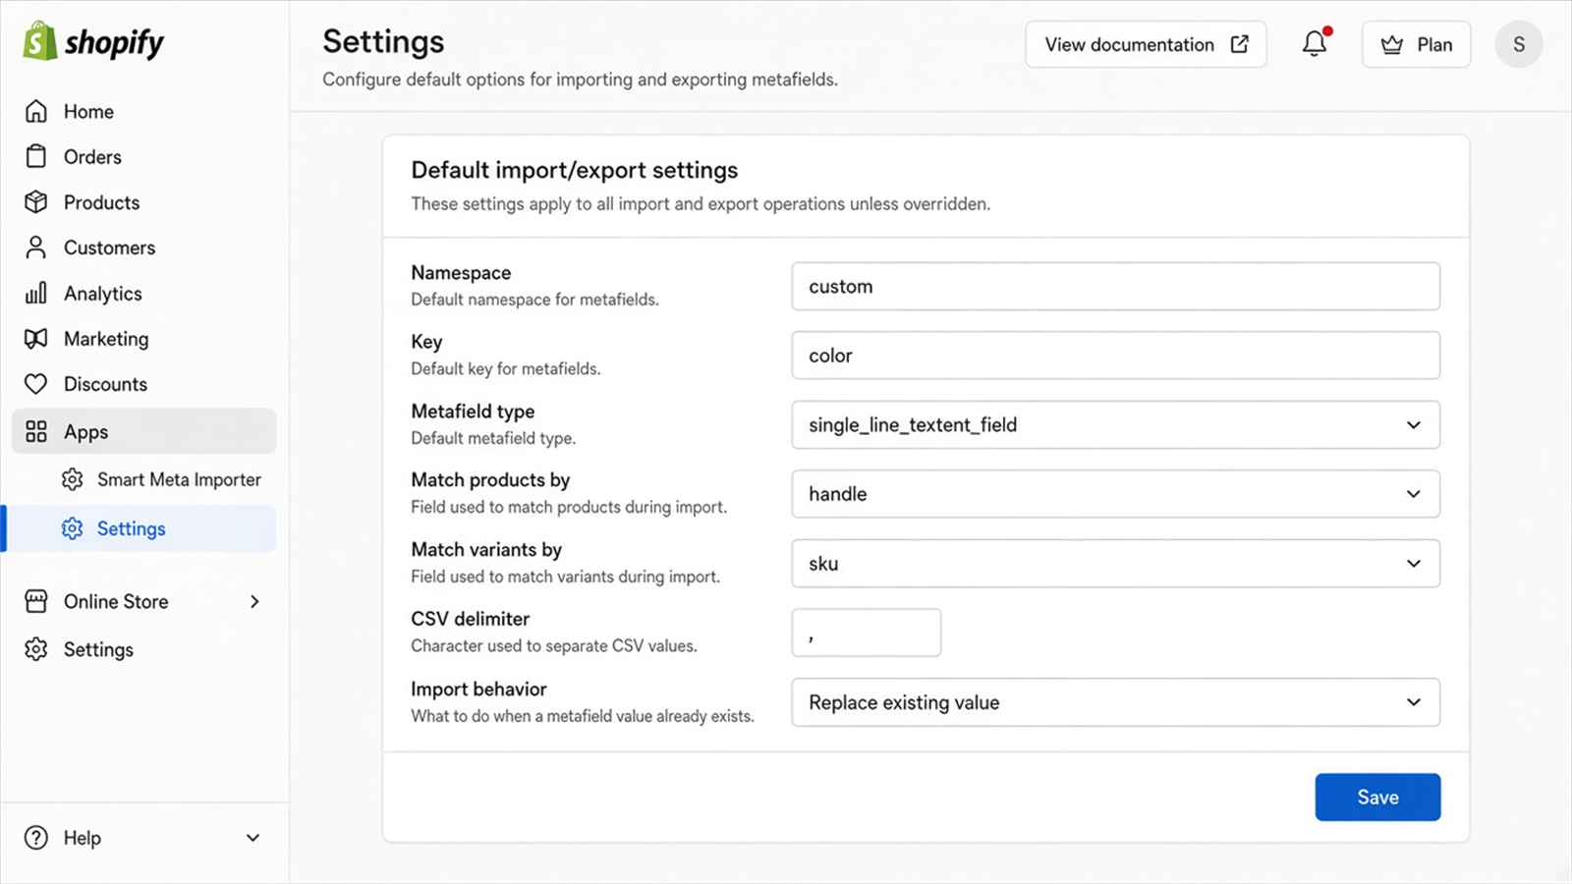Click the Customers person icon
The width and height of the screenshot is (1572, 884).
[36, 248]
